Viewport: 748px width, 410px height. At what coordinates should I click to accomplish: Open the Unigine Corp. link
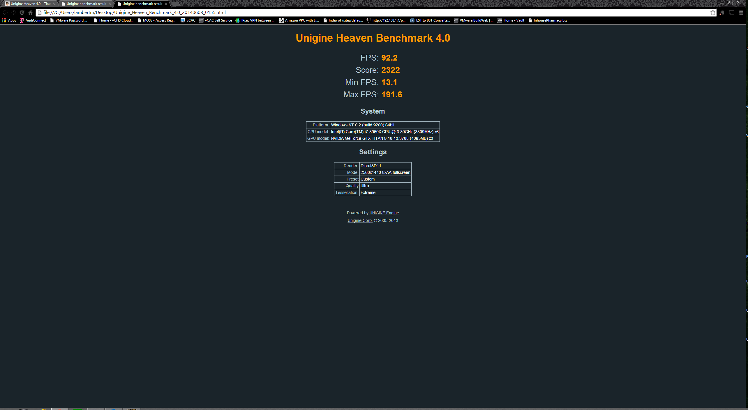tap(360, 220)
